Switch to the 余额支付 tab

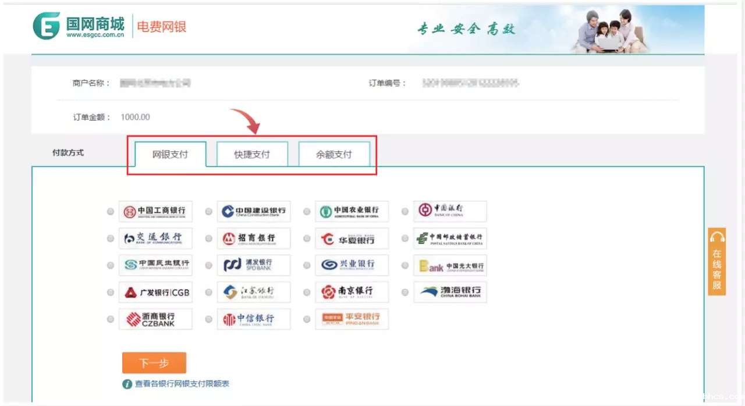tap(334, 155)
